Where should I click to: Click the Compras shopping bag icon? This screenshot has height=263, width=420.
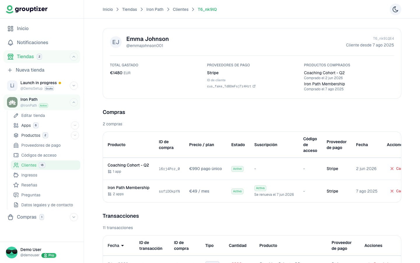[x=10, y=217]
